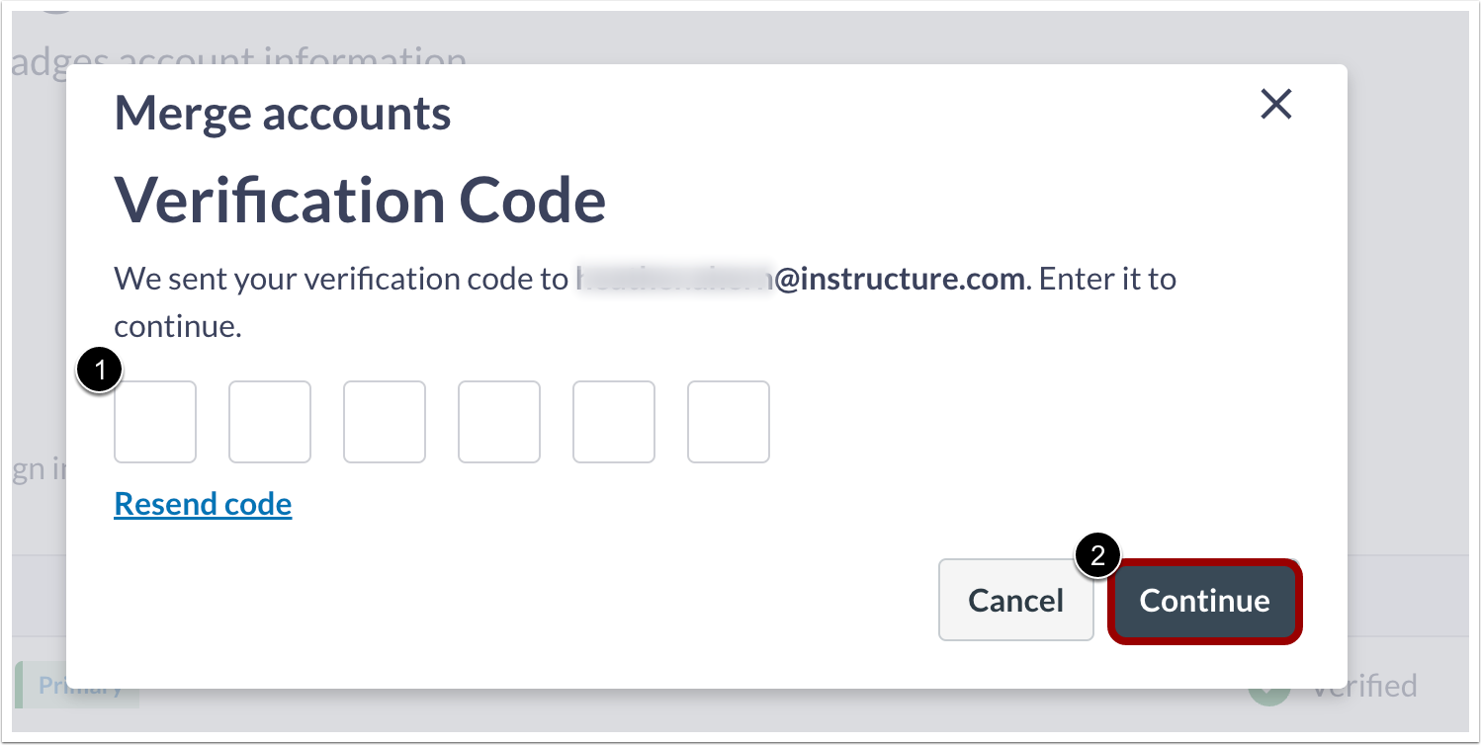
Task: Click the second verification code box
Action: 270,422
